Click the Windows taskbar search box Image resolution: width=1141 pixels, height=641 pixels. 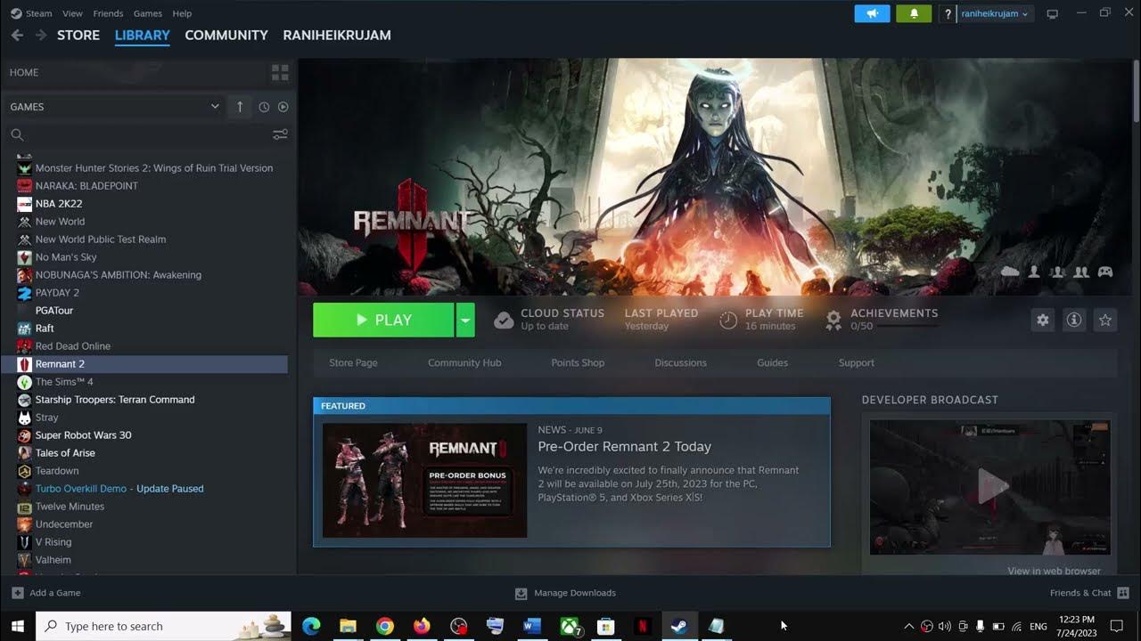tap(162, 626)
